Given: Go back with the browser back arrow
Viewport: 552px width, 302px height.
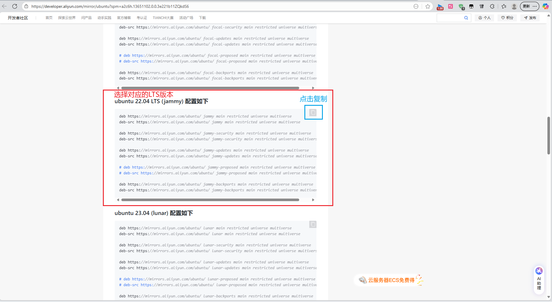Looking at the screenshot, I should pos(4,6).
